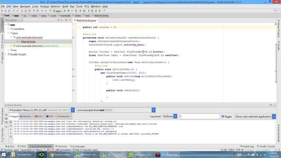Click the Paste toolbar icon
This screenshot has height=158, width=281.
tap(29, 11)
